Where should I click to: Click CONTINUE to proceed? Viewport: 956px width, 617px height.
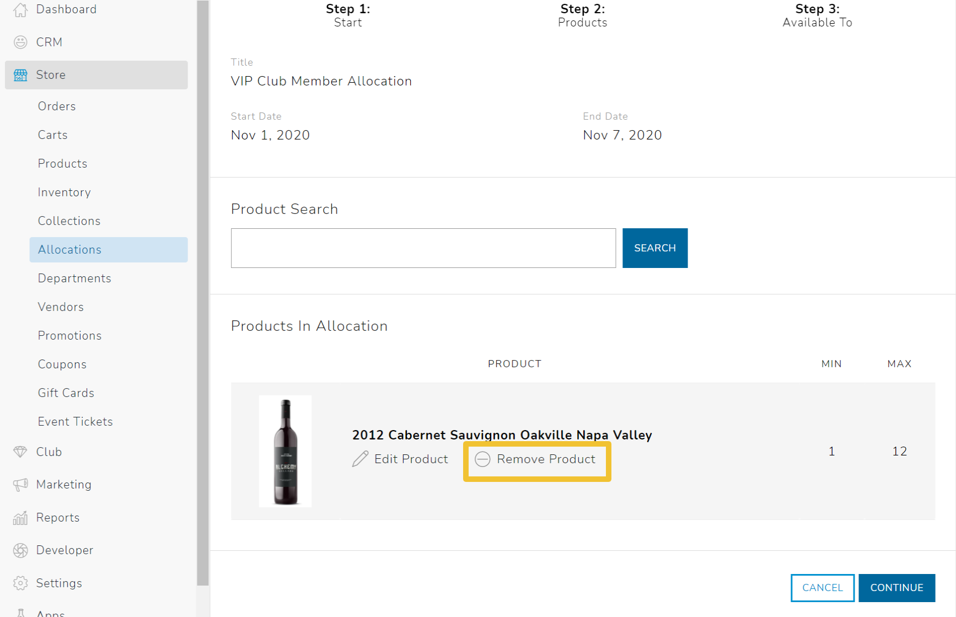click(897, 588)
